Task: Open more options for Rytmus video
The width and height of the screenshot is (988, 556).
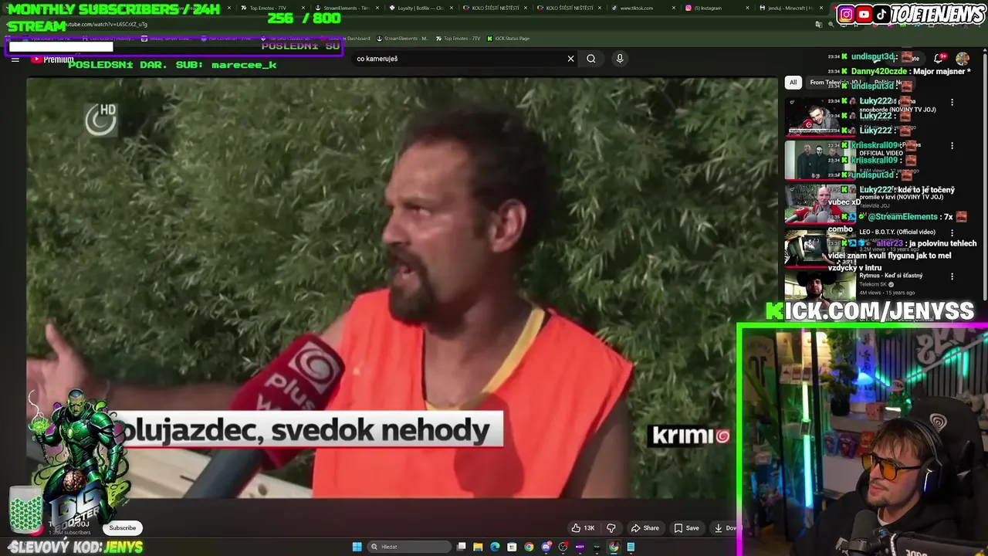Action: tap(952, 276)
